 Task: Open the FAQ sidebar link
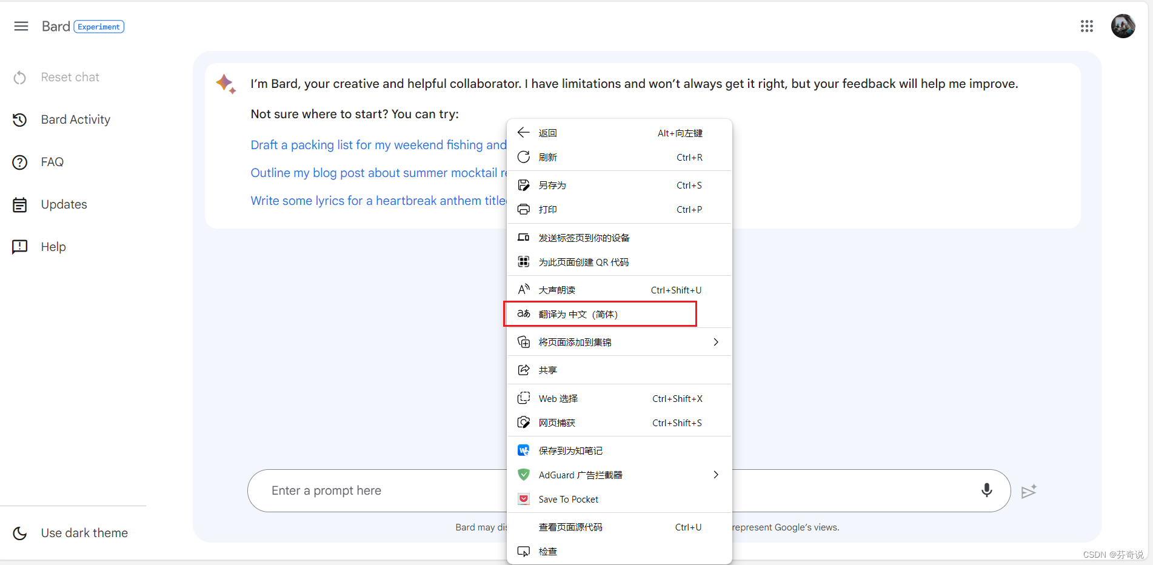coord(52,162)
